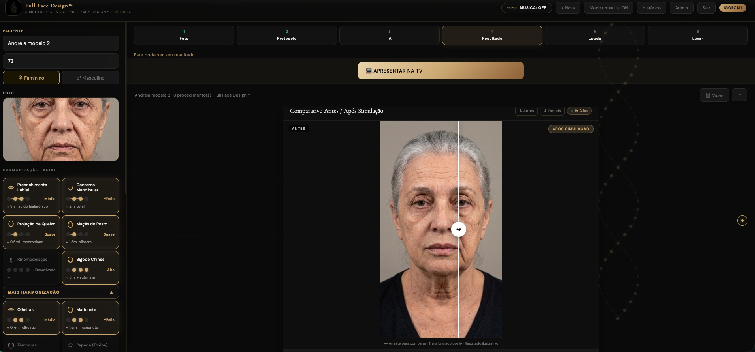Click the eye icon on Olheiras card
The width and height of the screenshot is (755, 352).
pyautogui.click(x=11, y=309)
